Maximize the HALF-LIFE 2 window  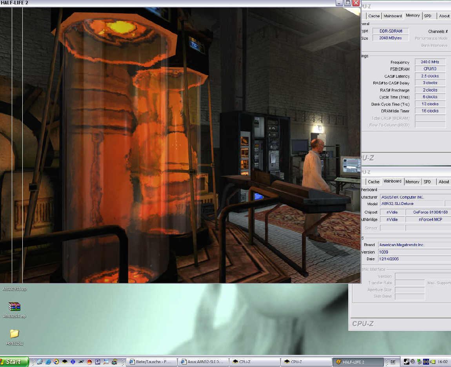point(347,3)
